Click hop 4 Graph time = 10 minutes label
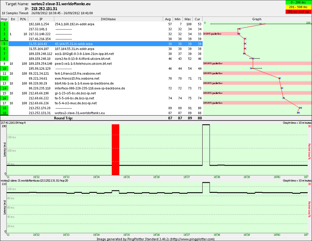312x241 pixels. tap(297, 123)
